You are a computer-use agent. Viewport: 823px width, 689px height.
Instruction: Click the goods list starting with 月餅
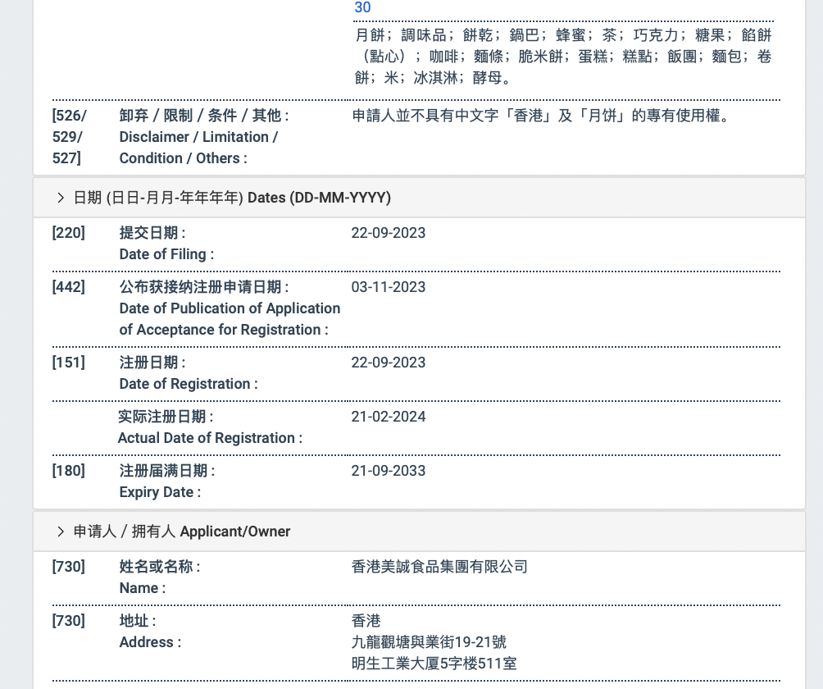pyautogui.click(x=563, y=57)
